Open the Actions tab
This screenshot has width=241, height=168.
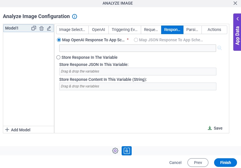tap(214, 30)
